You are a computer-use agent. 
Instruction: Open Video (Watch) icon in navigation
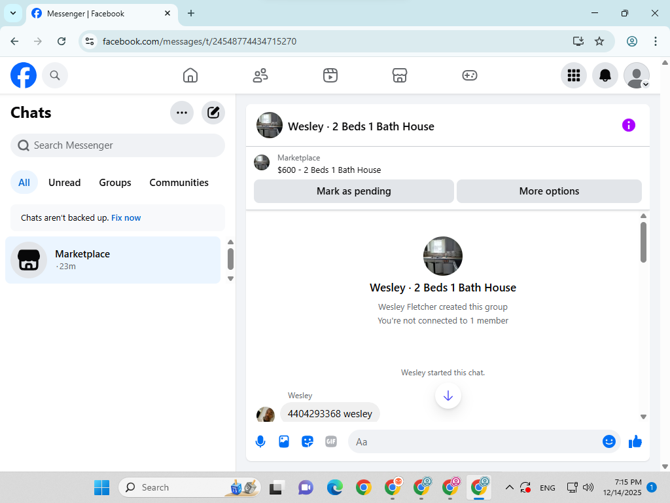[330, 75]
